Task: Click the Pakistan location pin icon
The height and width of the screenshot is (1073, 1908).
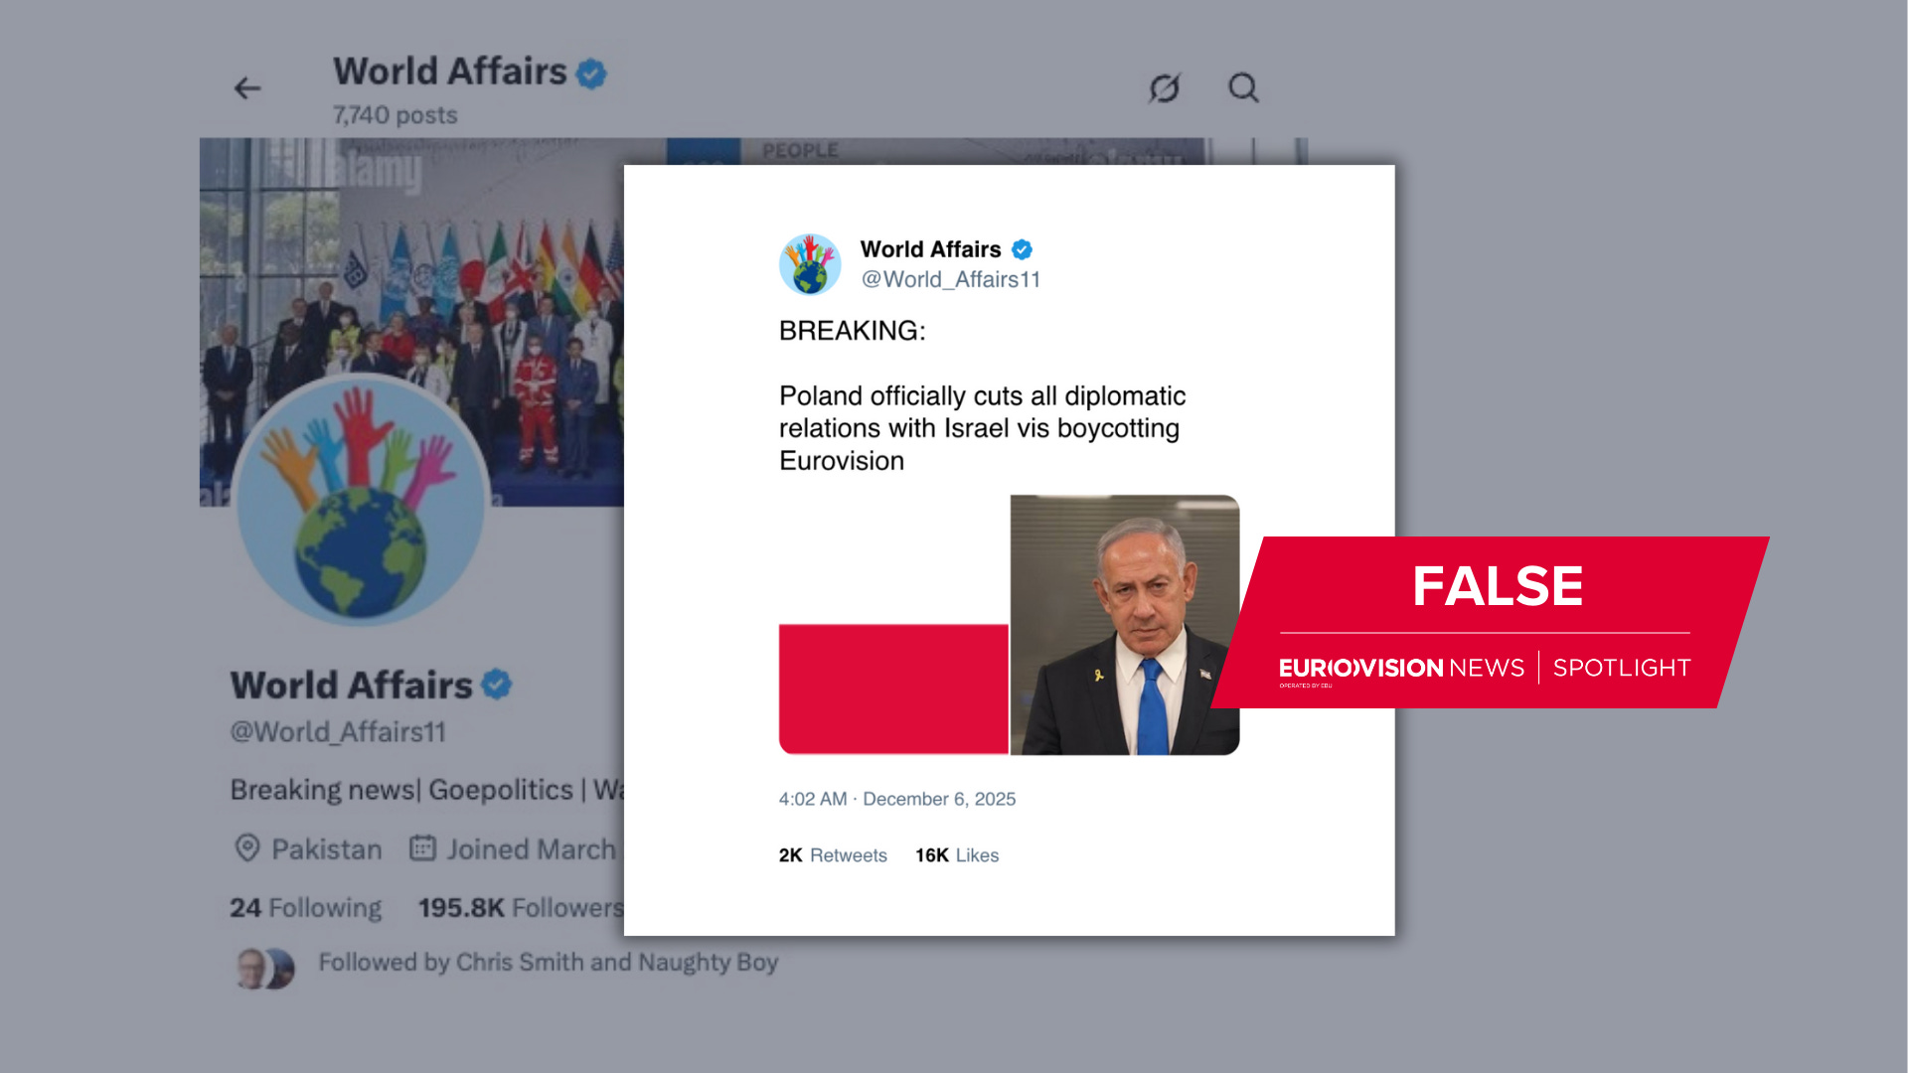Action: pyautogui.click(x=247, y=848)
